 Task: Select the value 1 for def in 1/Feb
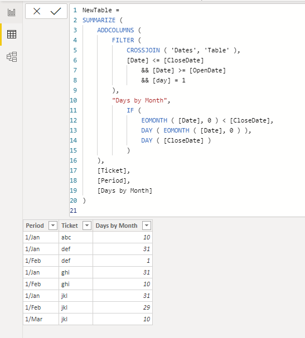pos(123,261)
